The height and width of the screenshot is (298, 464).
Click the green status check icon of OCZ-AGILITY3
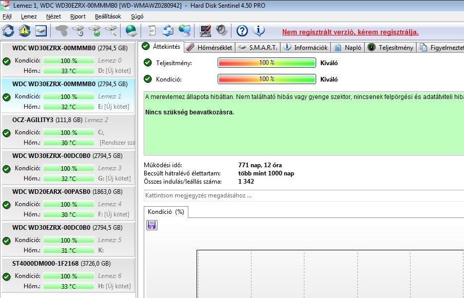tap(7, 133)
